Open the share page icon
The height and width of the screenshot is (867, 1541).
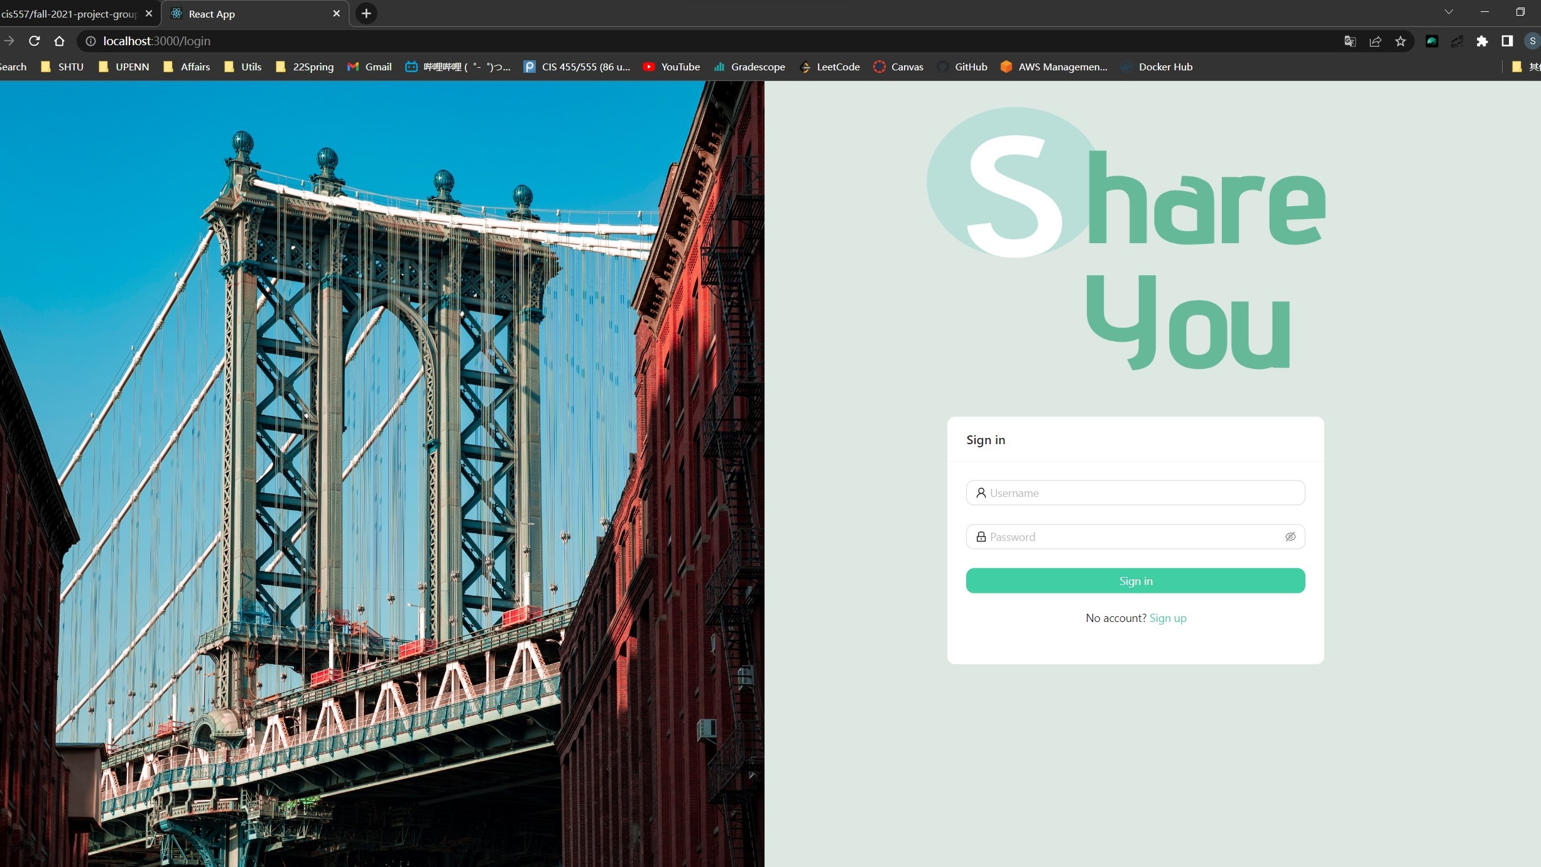pyautogui.click(x=1375, y=41)
